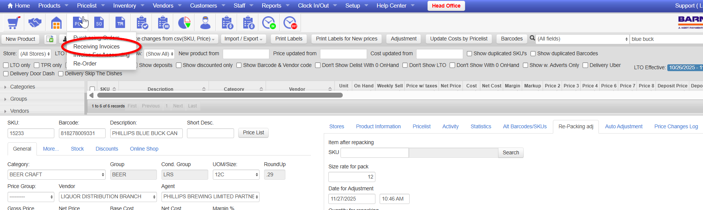Open the Price Changes Log tab
Screen dimensions: 703x210
pyautogui.click(x=676, y=126)
